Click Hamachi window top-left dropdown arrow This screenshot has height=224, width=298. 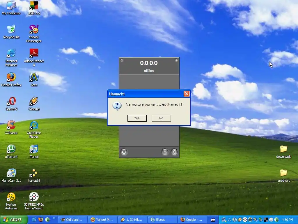point(122,60)
